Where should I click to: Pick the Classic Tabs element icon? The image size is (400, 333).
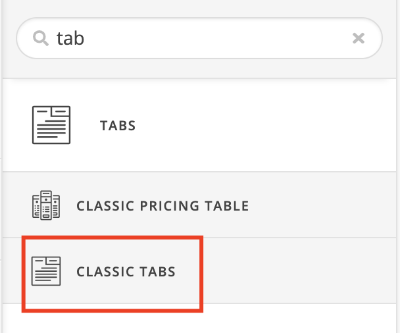point(46,271)
